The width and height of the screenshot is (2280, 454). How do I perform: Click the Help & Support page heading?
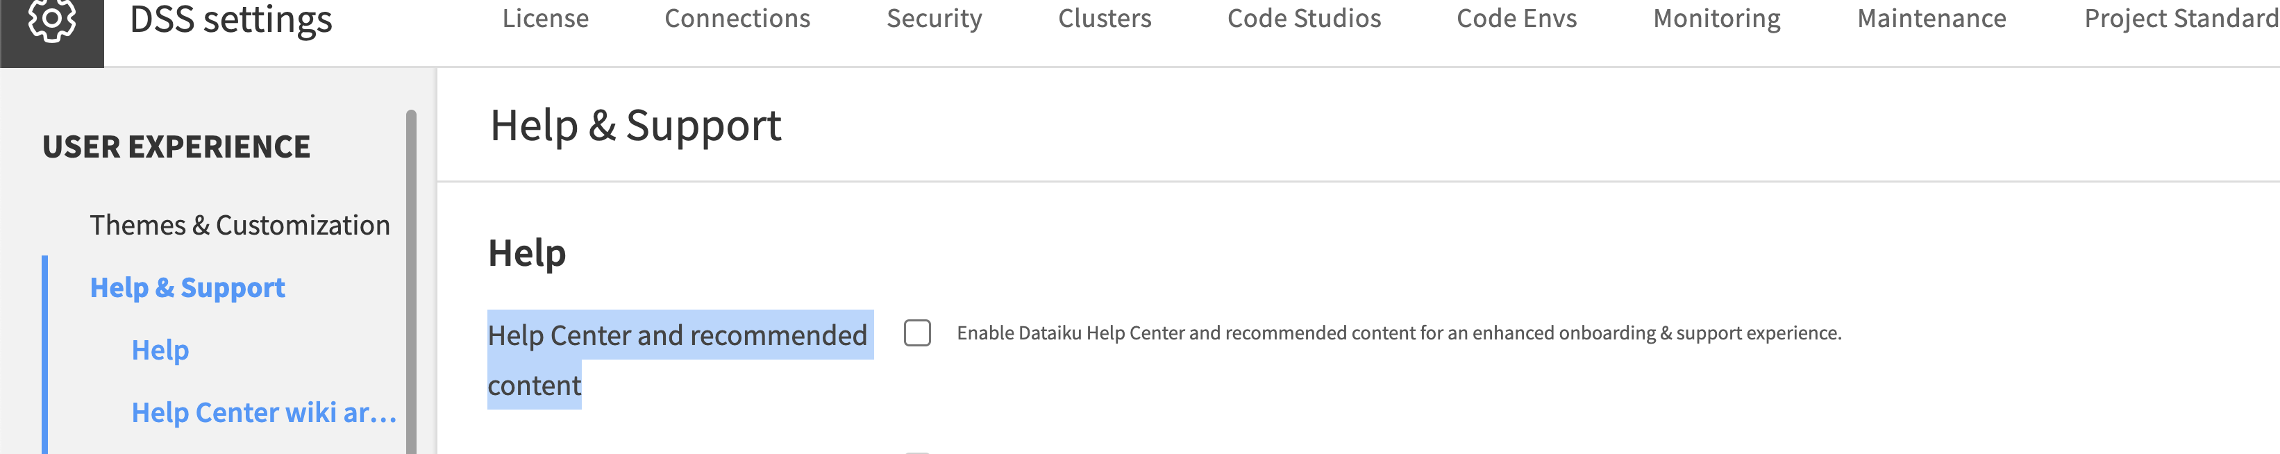point(635,126)
